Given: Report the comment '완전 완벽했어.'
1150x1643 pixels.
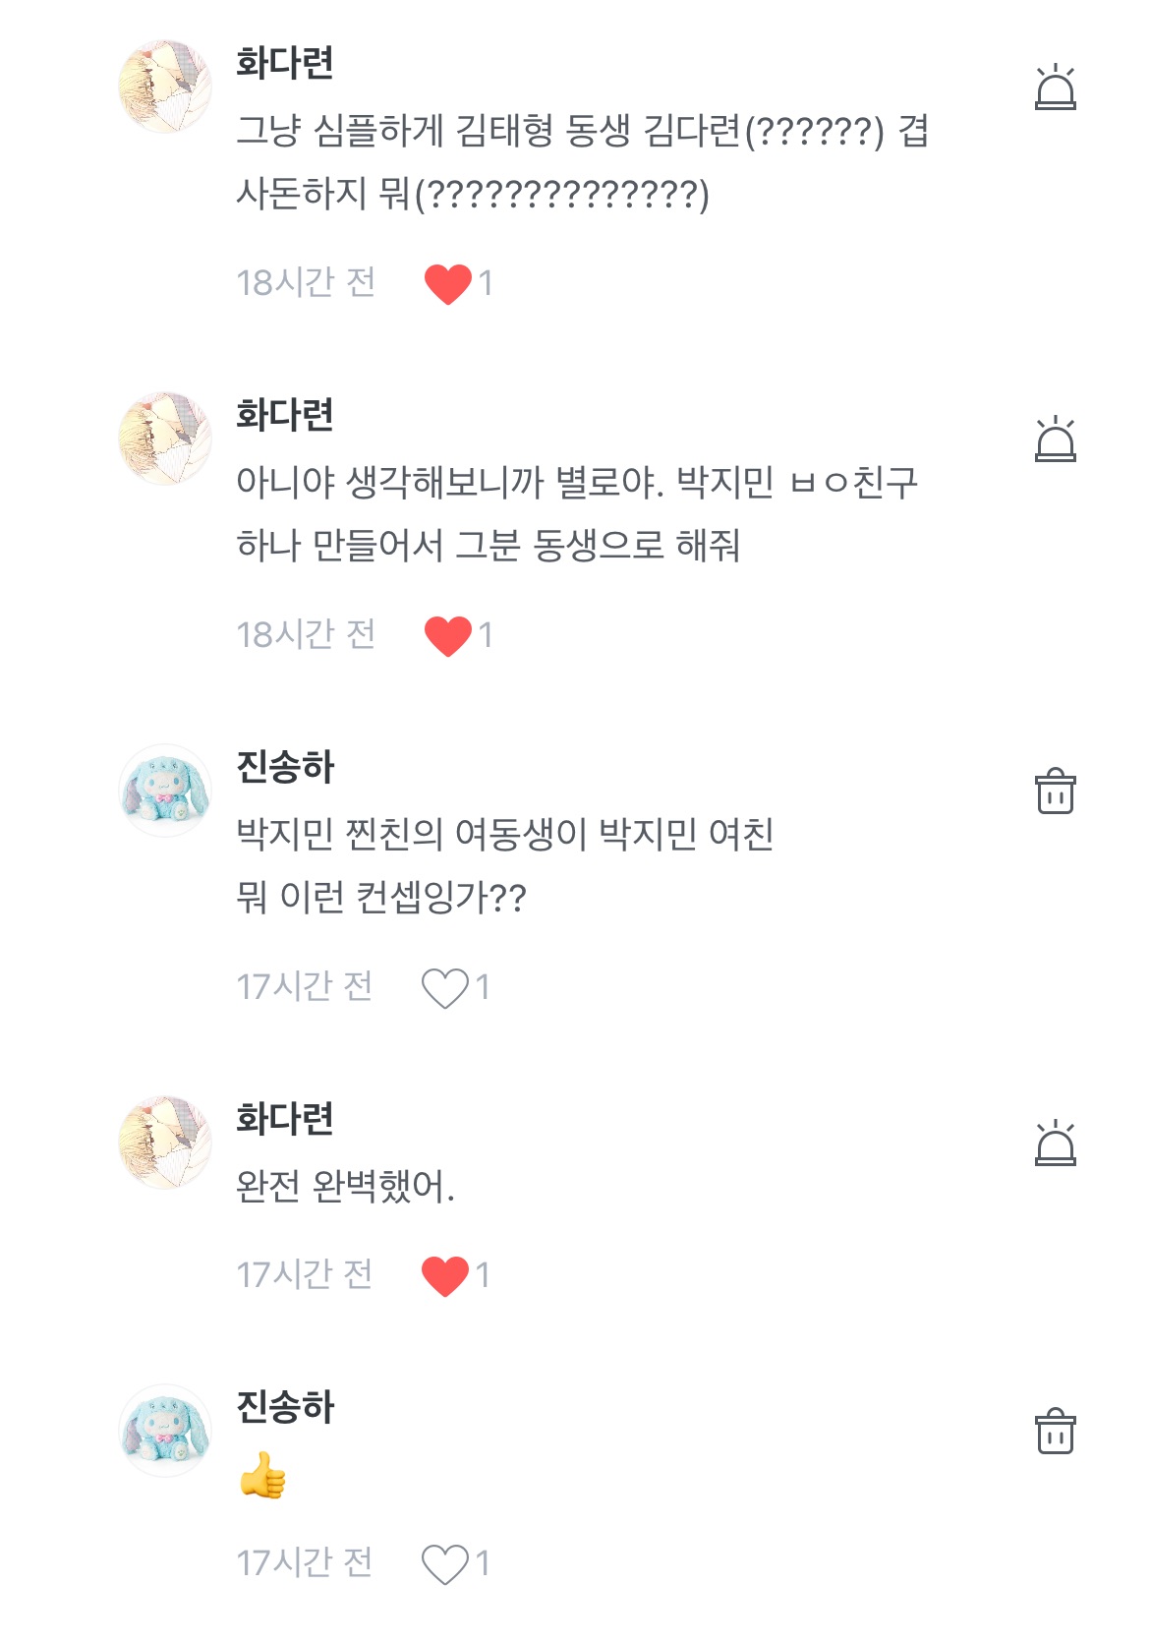Looking at the screenshot, I should (x=1055, y=1144).
